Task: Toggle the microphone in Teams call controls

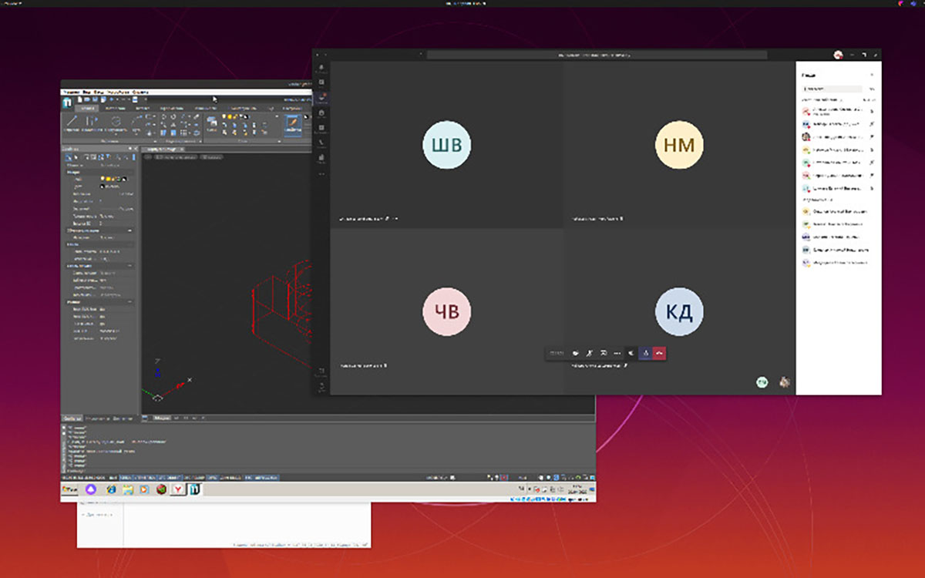Action: [590, 353]
